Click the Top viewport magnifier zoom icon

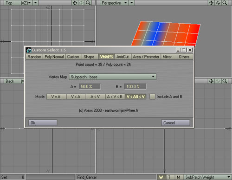pos(88,3)
